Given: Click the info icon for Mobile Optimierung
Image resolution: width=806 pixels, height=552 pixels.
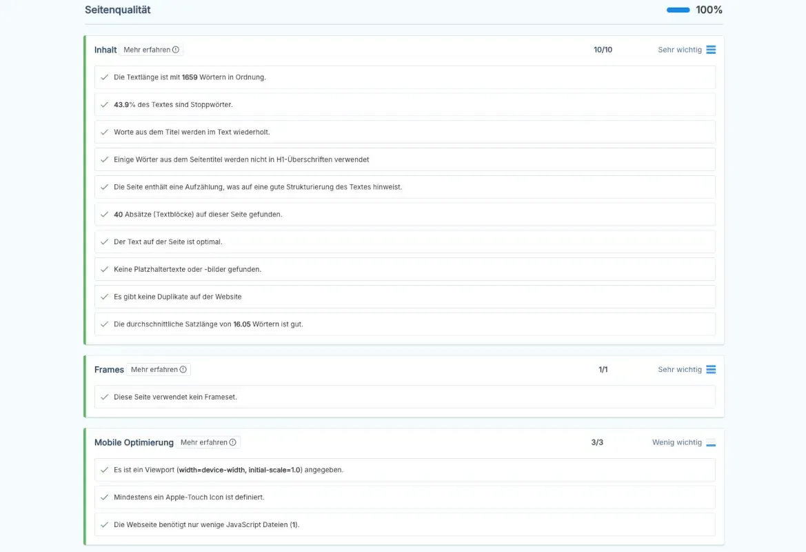Looking at the screenshot, I should tap(233, 442).
